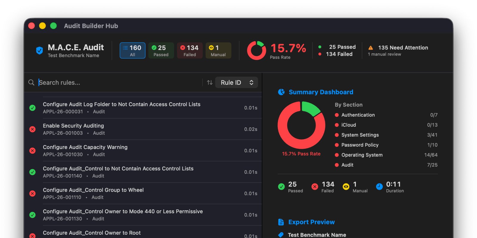Click the blue shield icon beside M.A.C.E. Audit
Screen dimensions: 477x238
(x=39, y=51)
